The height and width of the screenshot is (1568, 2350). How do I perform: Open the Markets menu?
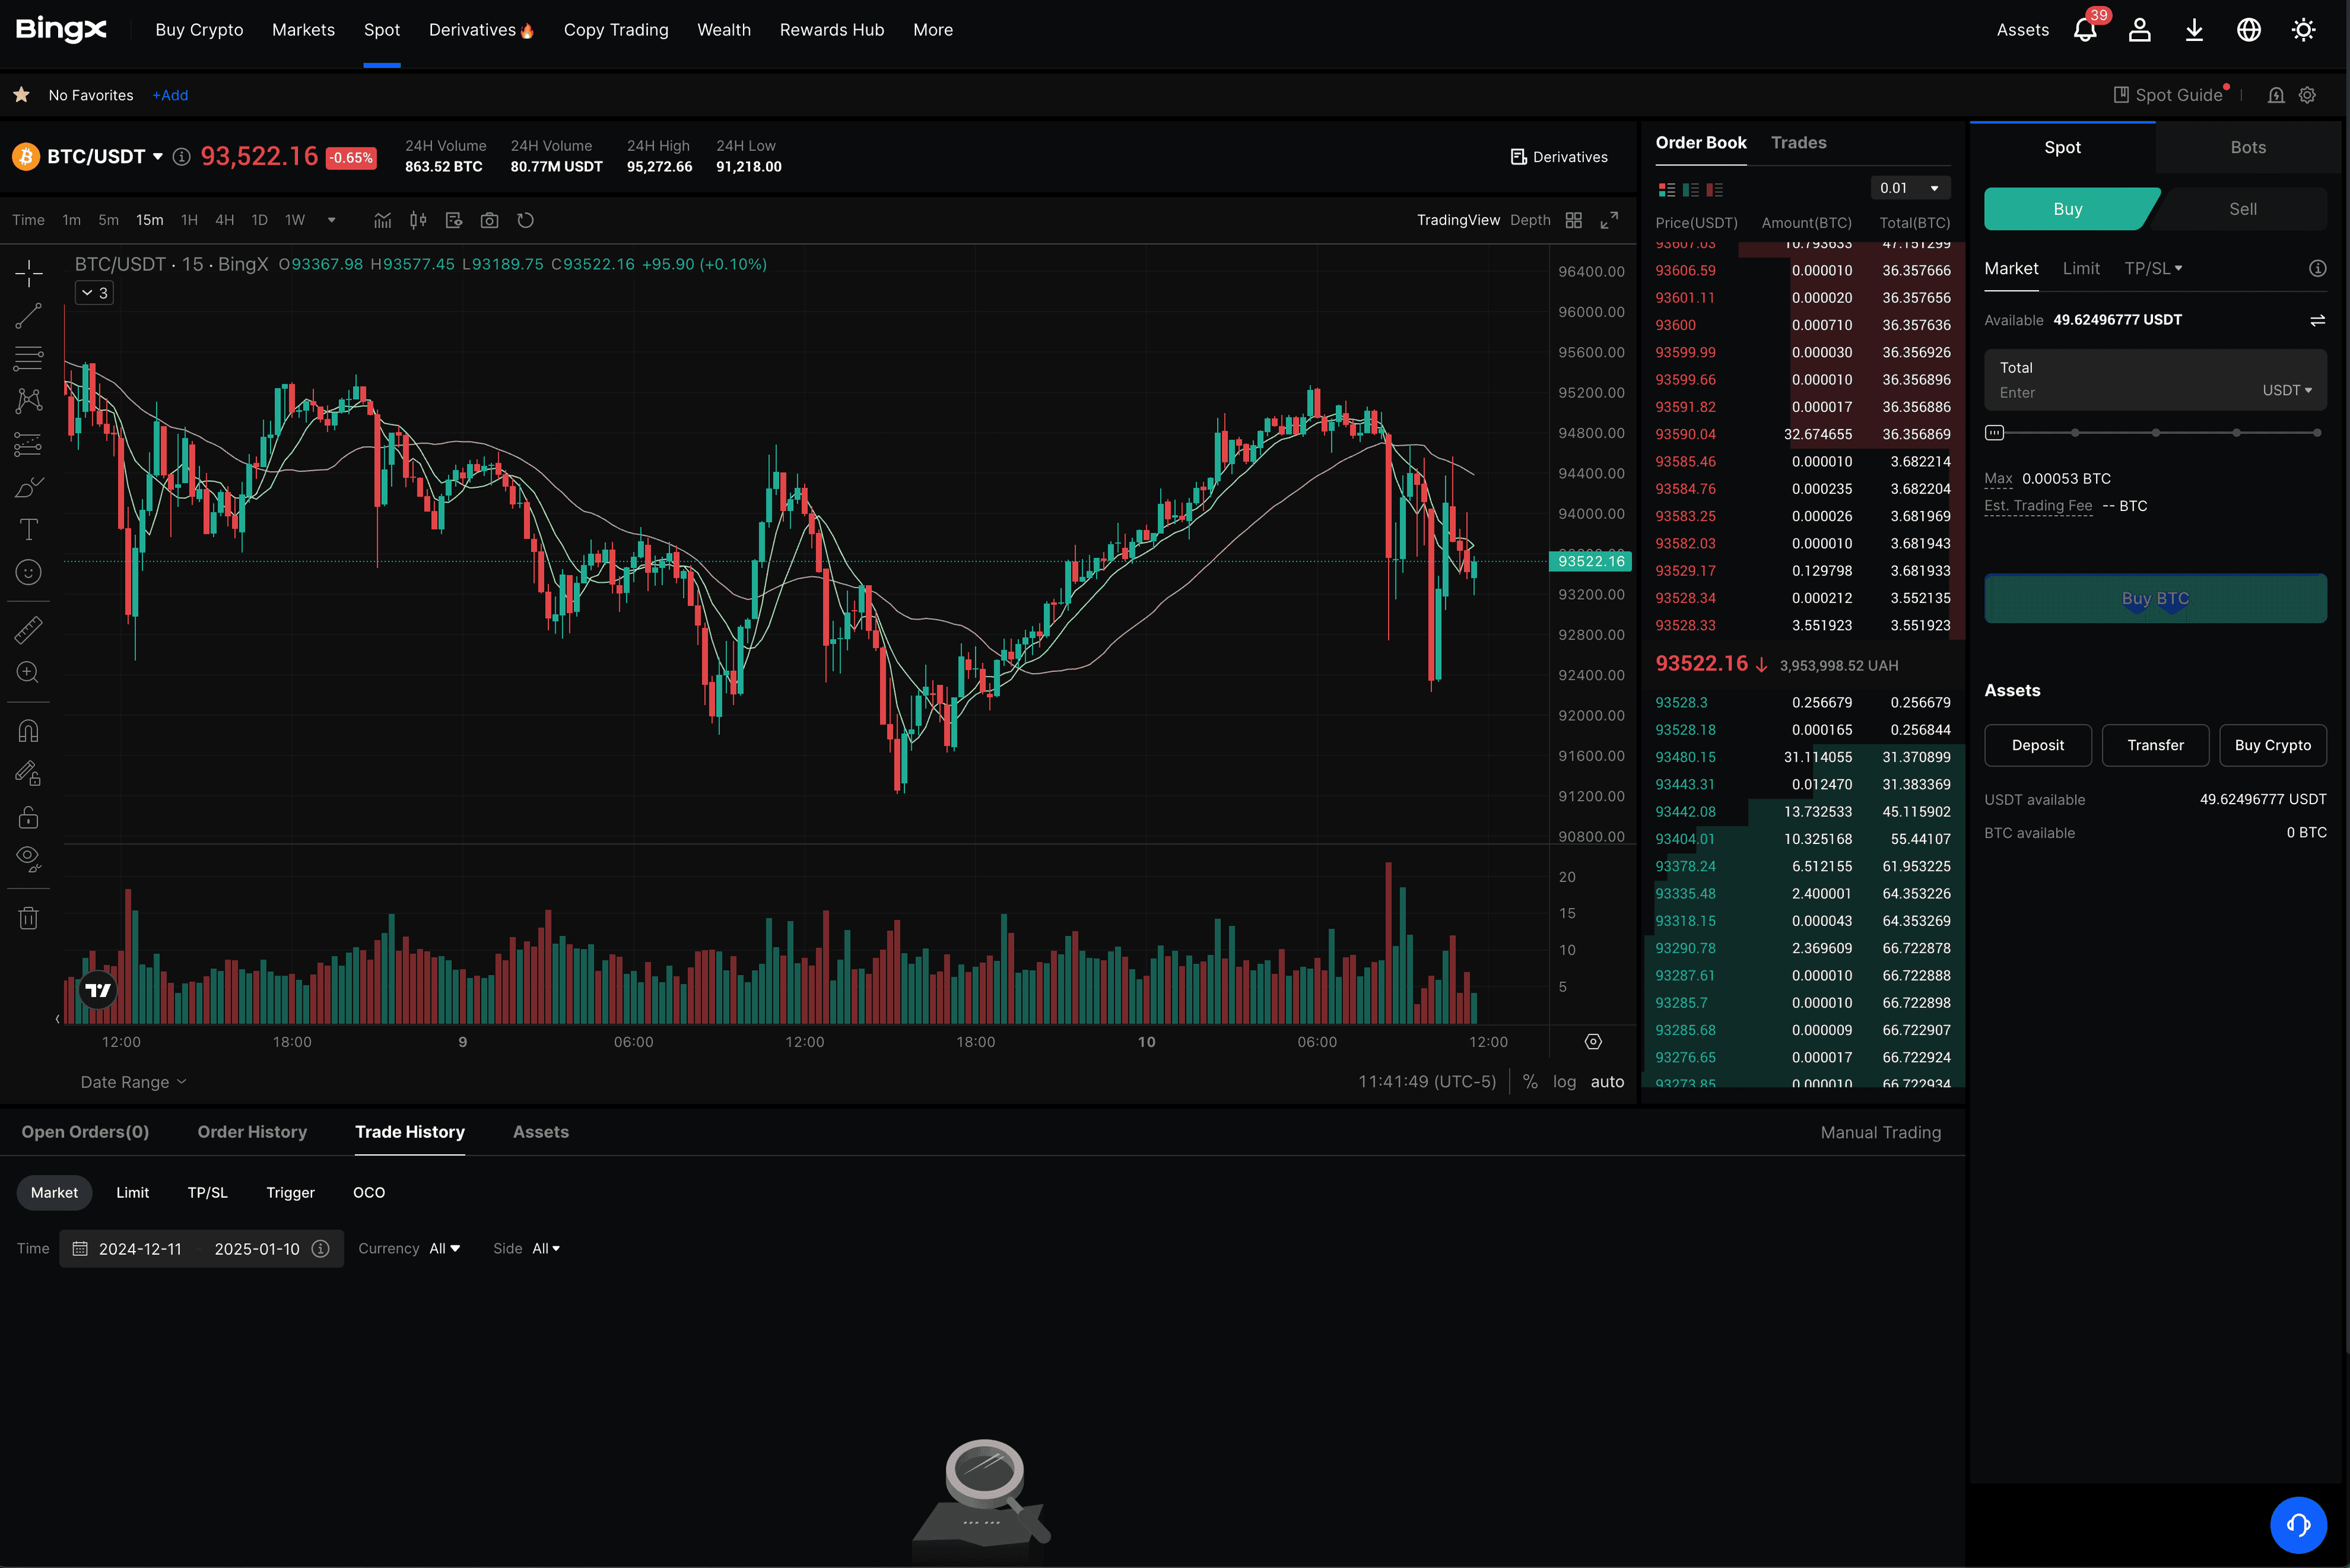click(x=303, y=30)
